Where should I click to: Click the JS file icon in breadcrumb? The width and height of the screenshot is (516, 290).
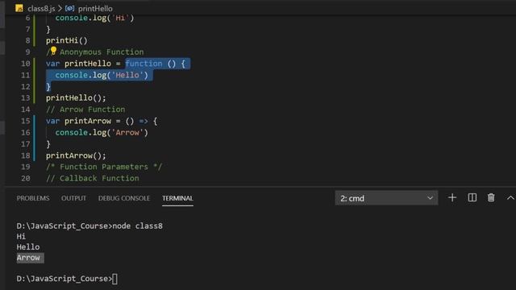point(19,8)
